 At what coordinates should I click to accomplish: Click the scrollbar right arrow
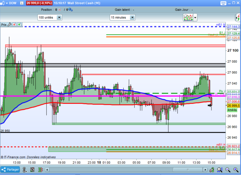click(x=205, y=170)
